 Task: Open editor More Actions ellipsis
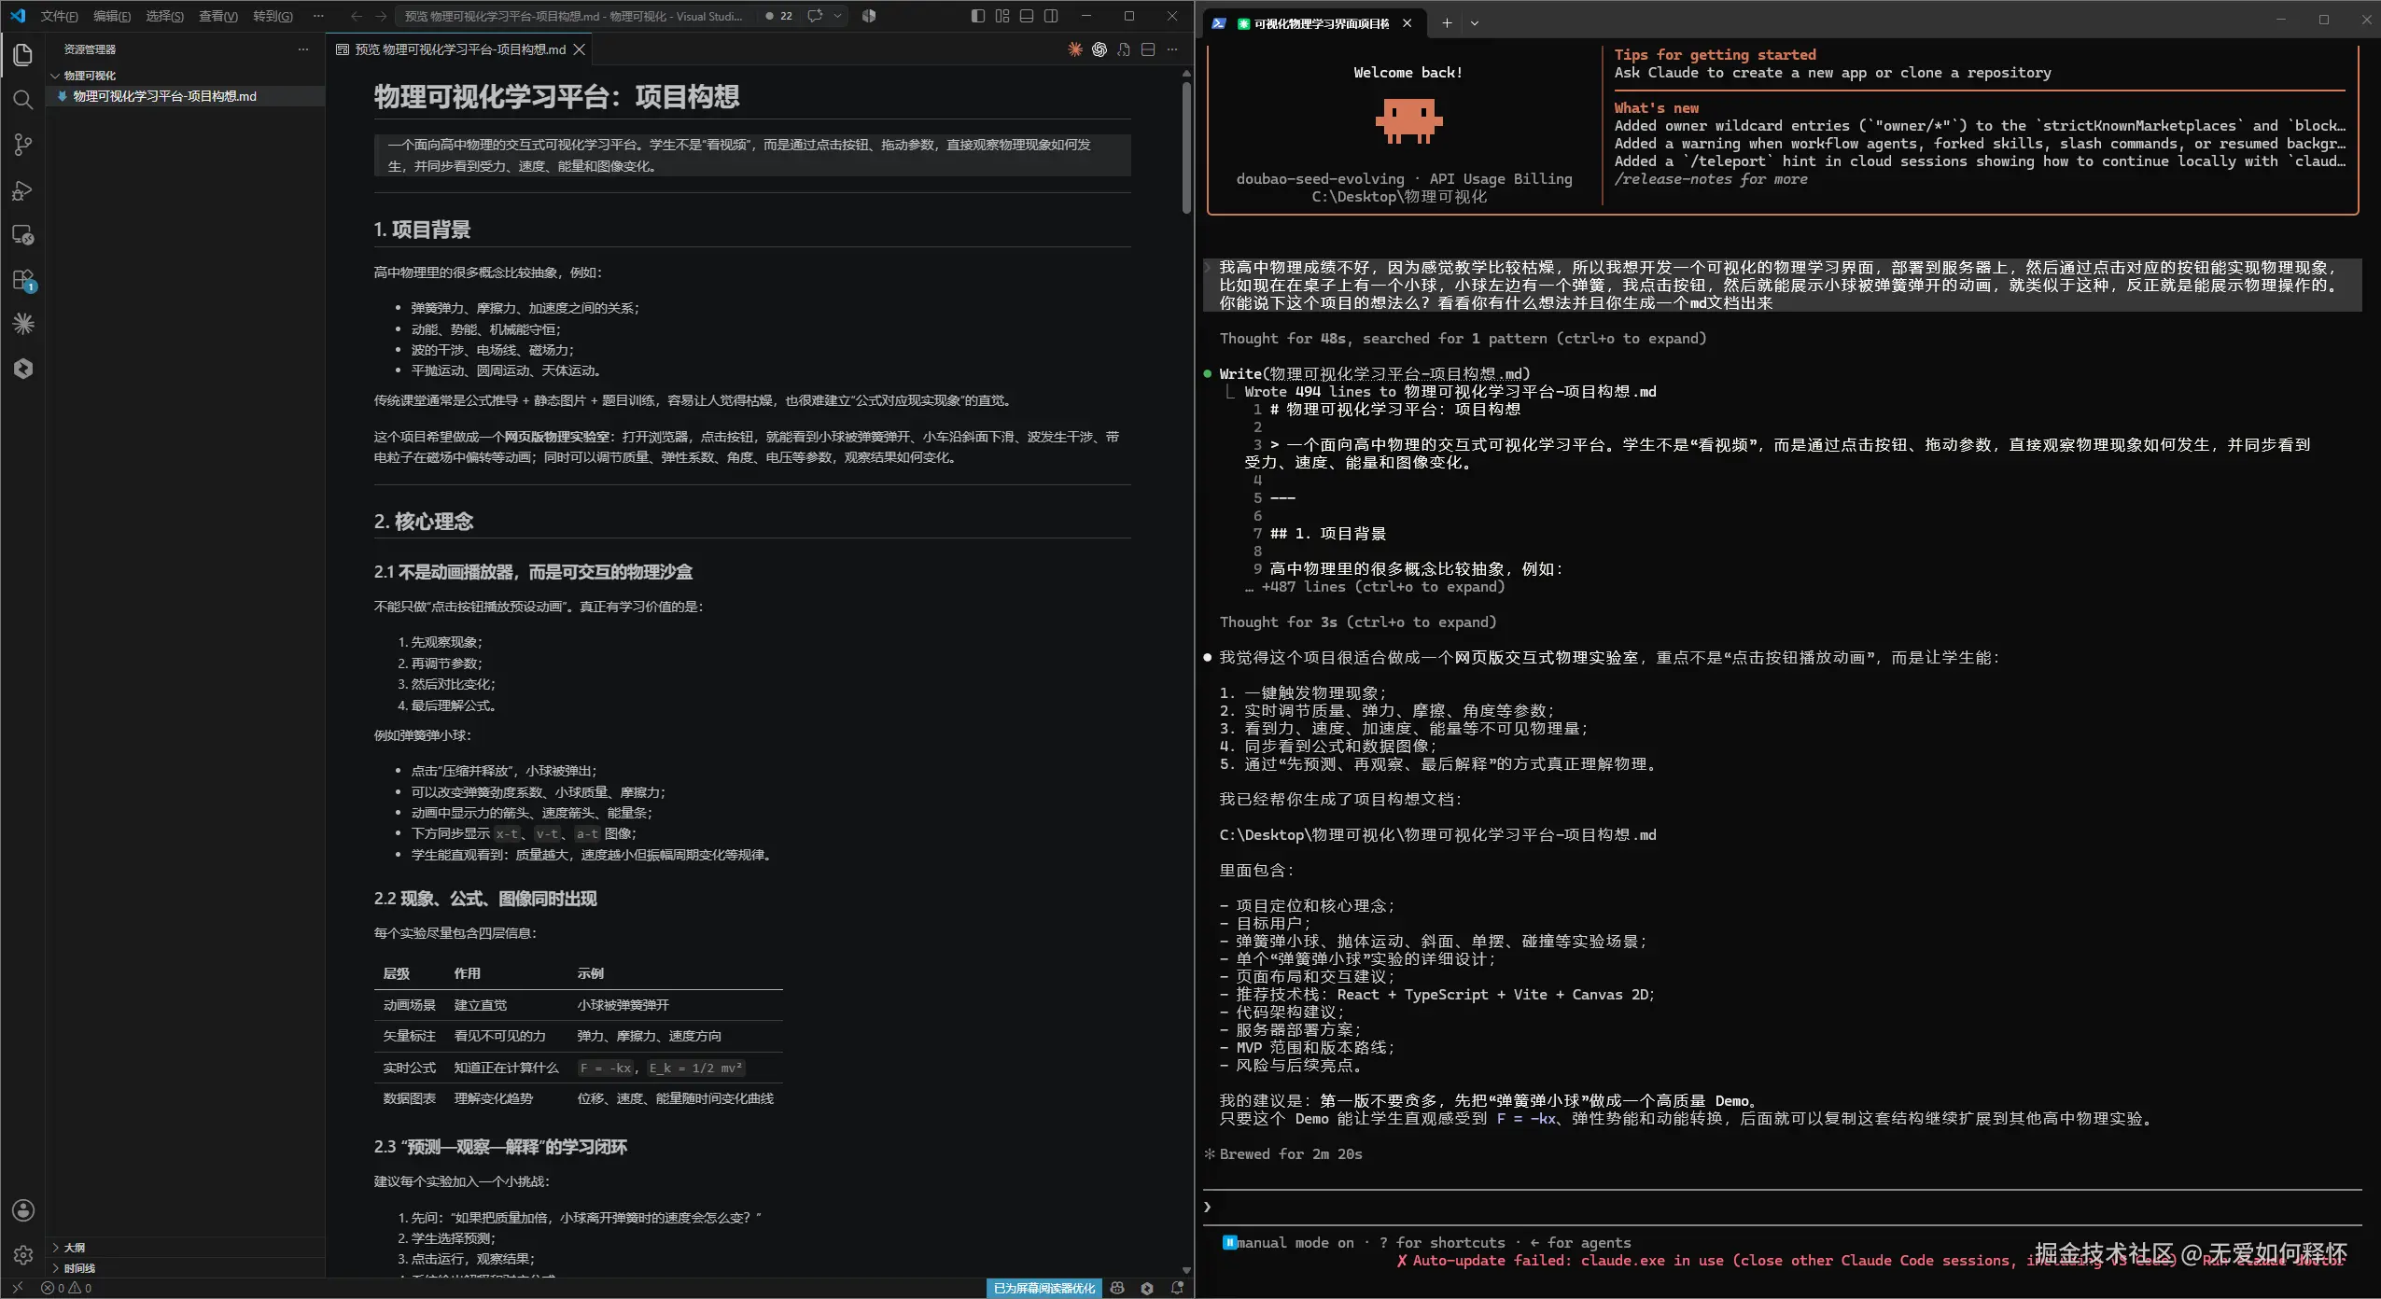(1172, 49)
